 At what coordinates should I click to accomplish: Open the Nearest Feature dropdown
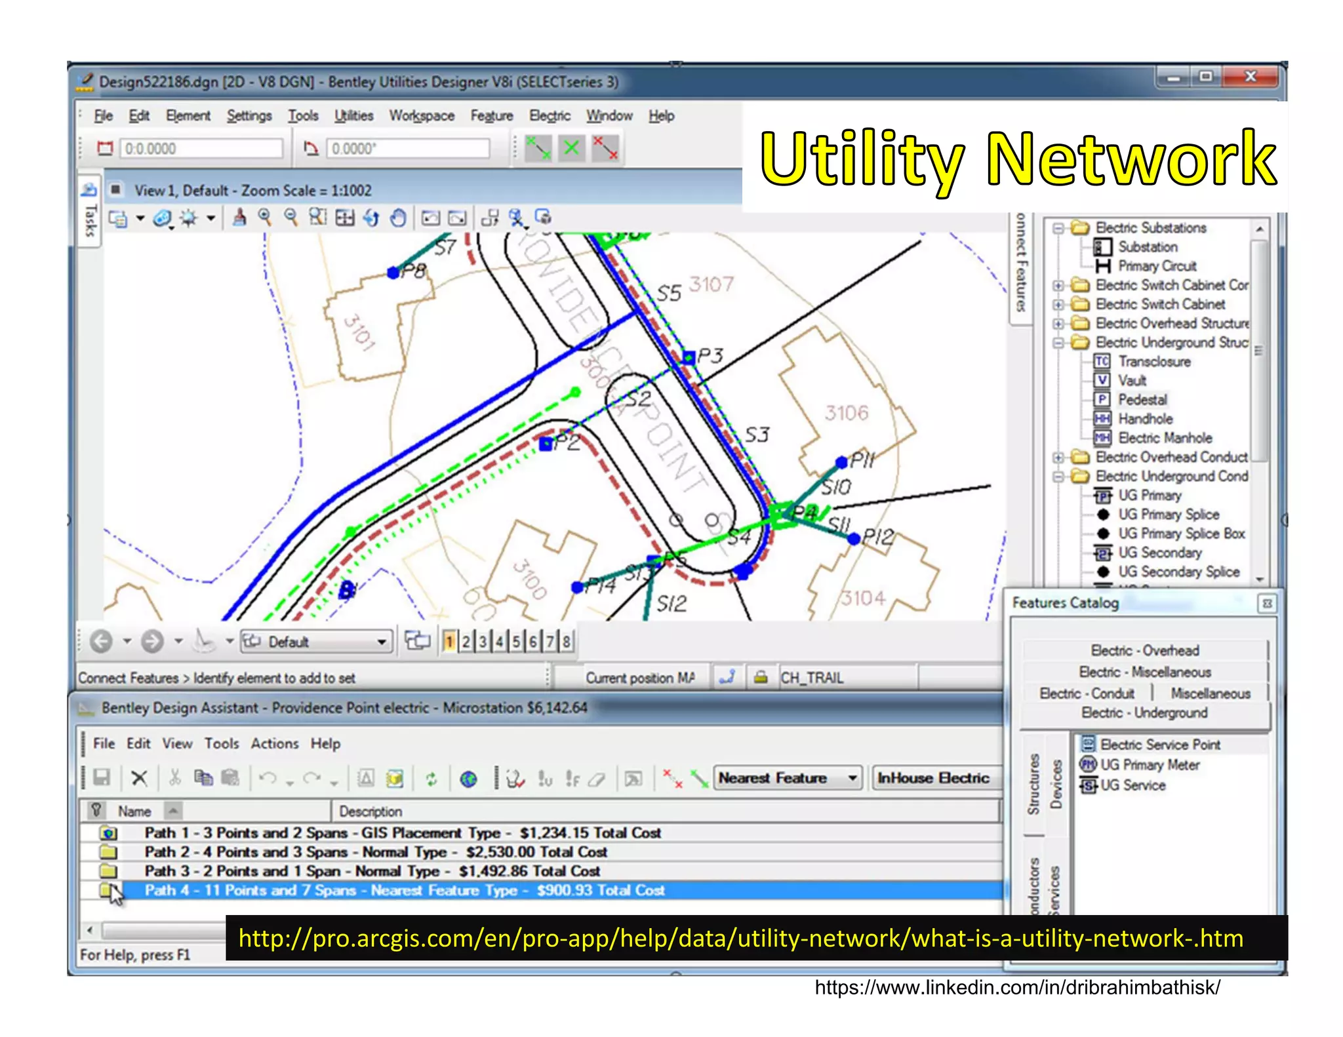pyautogui.click(x=852, y=778)
